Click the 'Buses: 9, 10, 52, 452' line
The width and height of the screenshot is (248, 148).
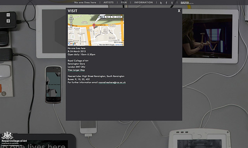(x=79, y=79)
